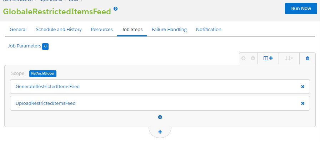
Task: Open the GenerateRestrictedItemsFeed step link
Action: [47, 87]
